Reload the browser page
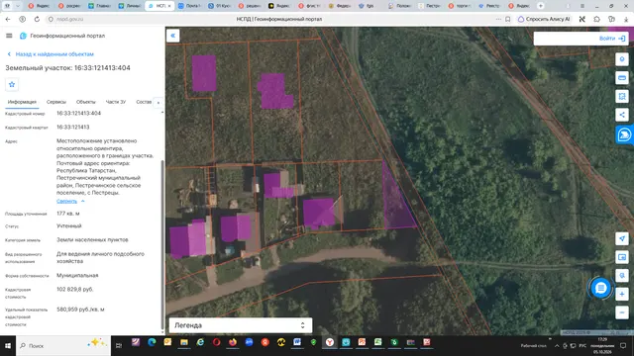634x356 pixels. coord(37,19)
